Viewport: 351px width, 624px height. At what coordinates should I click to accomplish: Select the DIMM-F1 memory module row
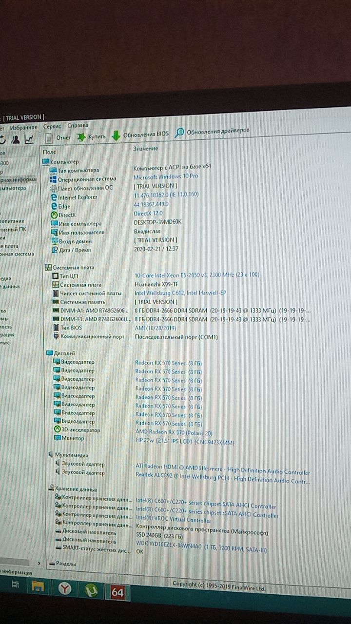point(181,320)
